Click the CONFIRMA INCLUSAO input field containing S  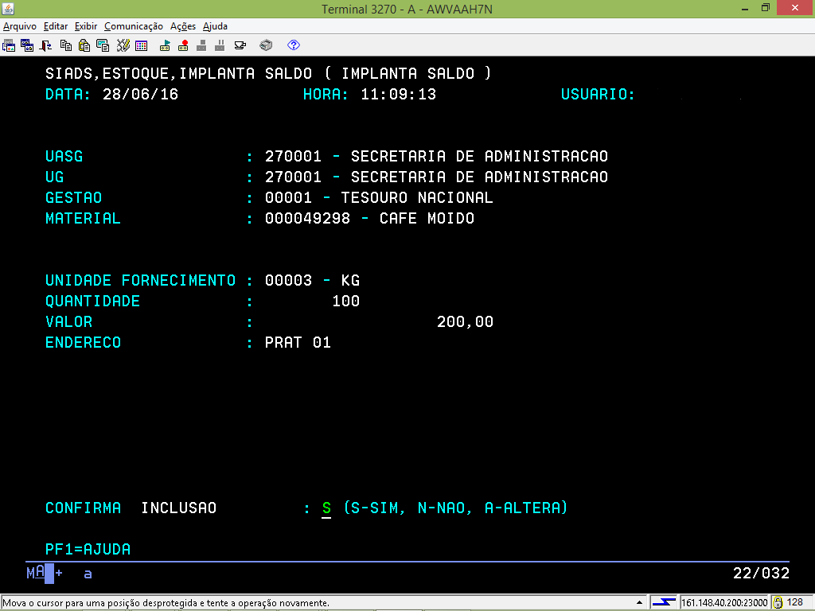[x=326, y=508]
